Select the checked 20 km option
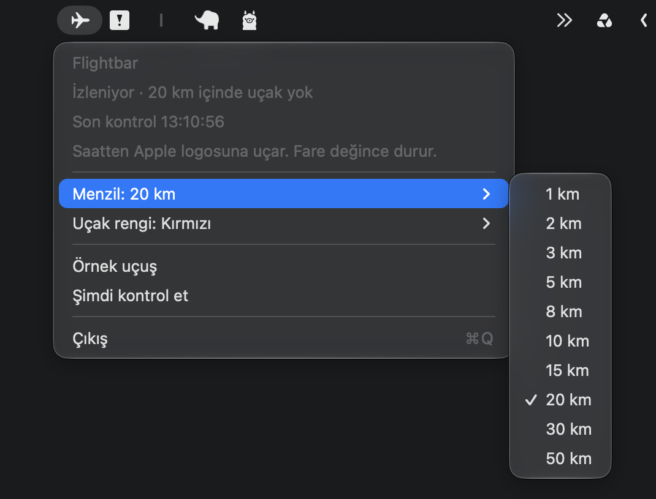The width and height of the screenshot is (656, 499). (560, 400)
